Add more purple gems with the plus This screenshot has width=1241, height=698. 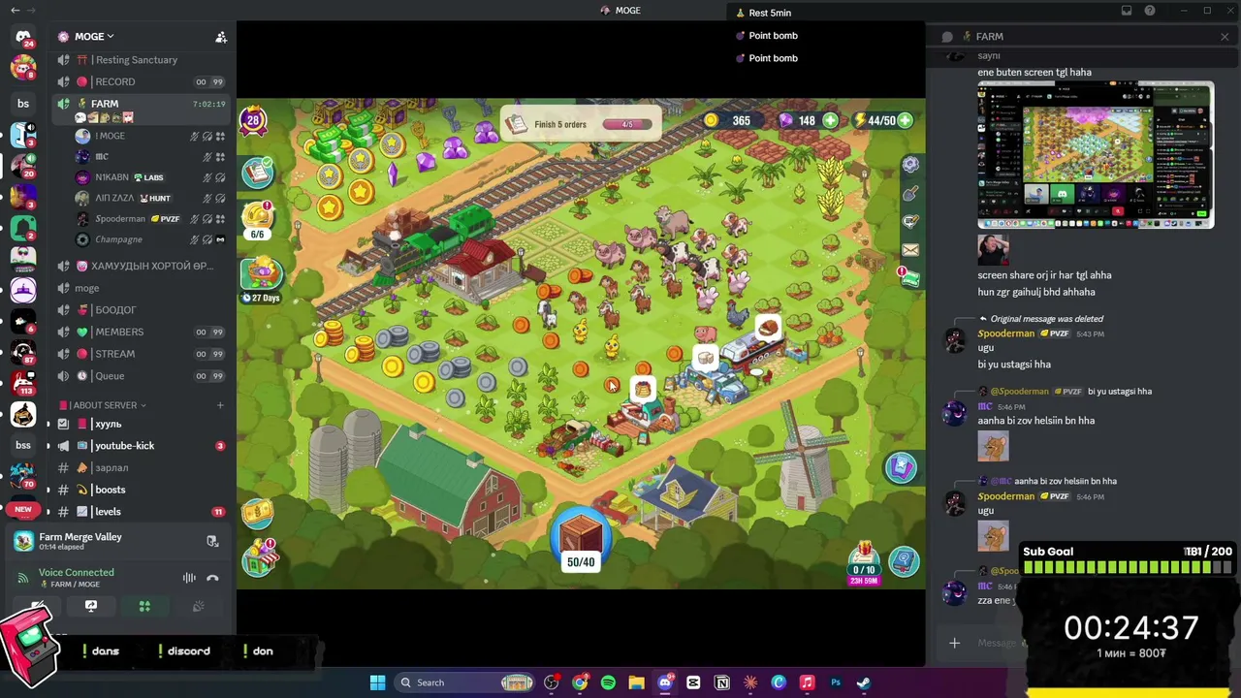click(x=830, y=120)
